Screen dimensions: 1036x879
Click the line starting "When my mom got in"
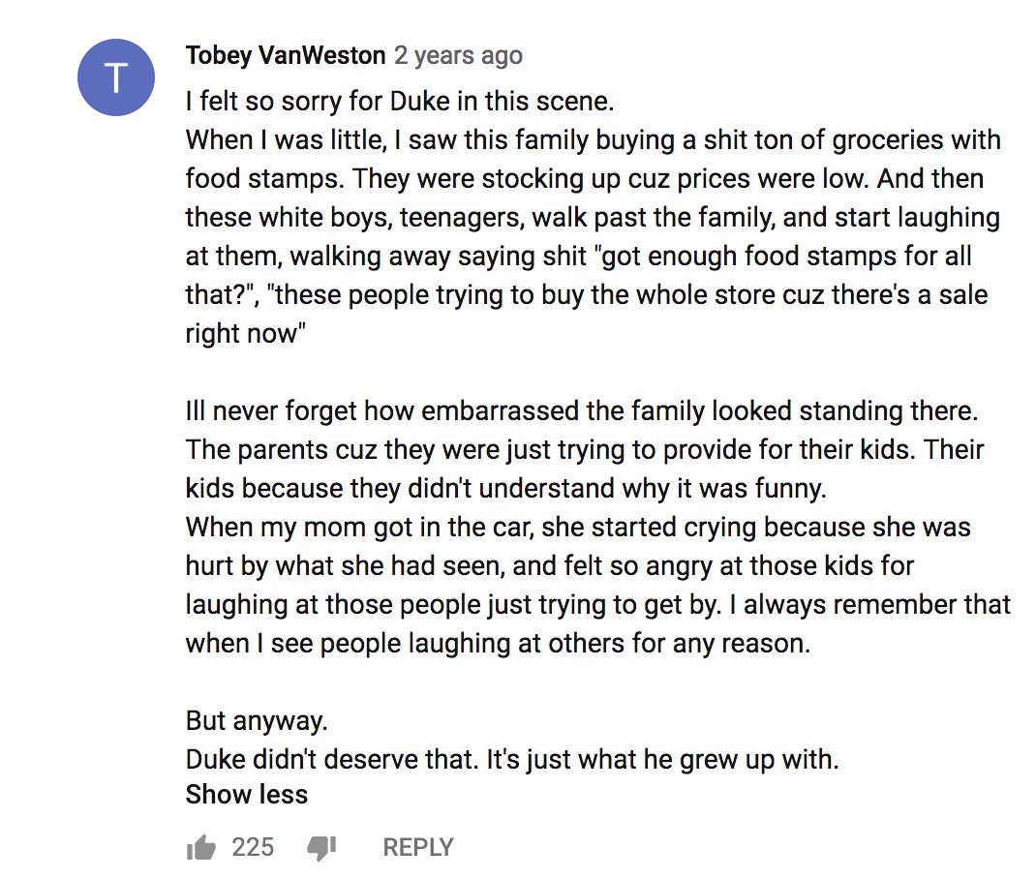click(578, 527)
